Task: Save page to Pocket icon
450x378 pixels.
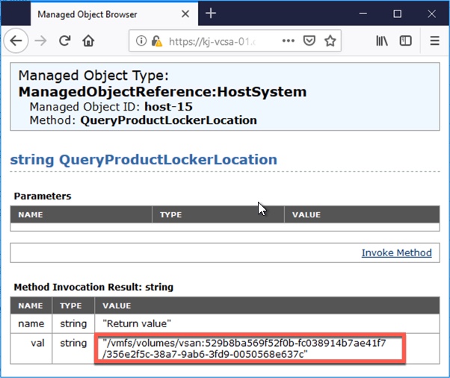Action: click(309, 41)
